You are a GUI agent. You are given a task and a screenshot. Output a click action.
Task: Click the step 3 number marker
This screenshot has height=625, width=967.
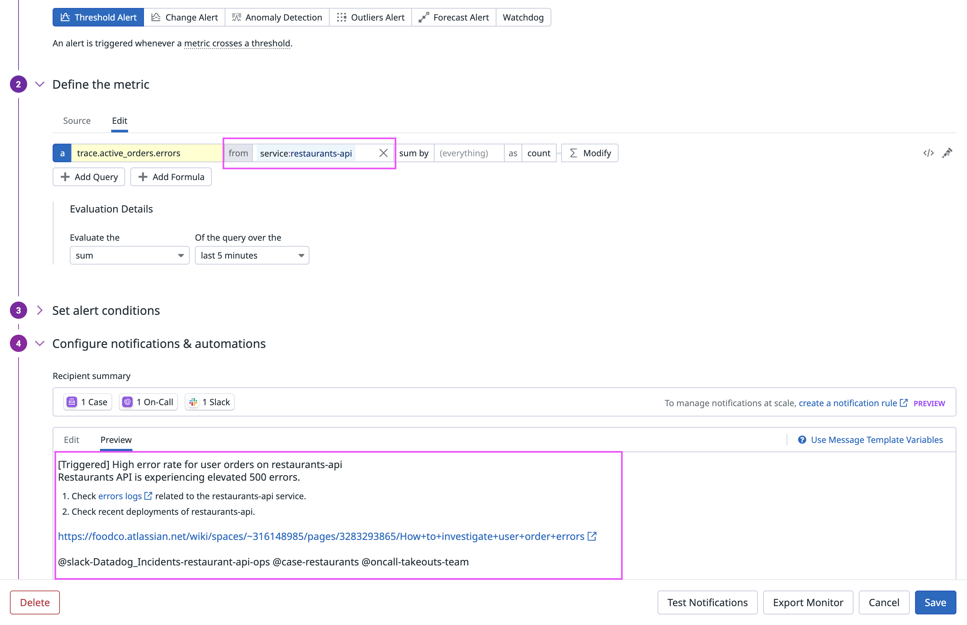18,311
